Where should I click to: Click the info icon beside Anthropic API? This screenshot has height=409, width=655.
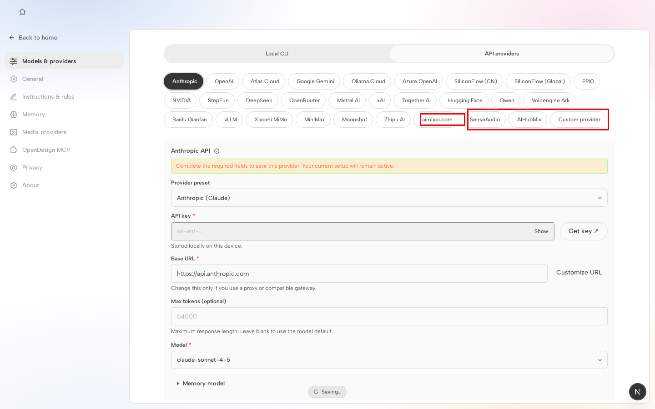217,151
